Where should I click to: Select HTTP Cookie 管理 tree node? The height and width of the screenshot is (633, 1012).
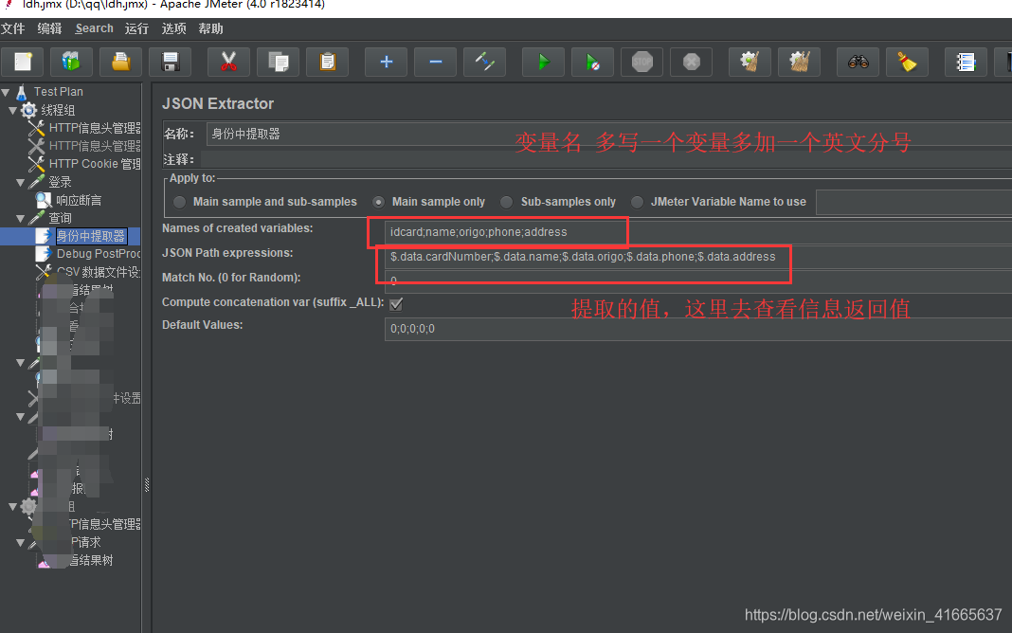(95, 164)
